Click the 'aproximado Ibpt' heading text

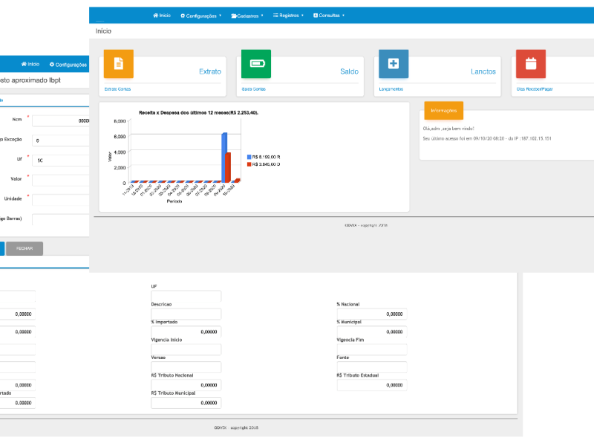coord(36,80)
